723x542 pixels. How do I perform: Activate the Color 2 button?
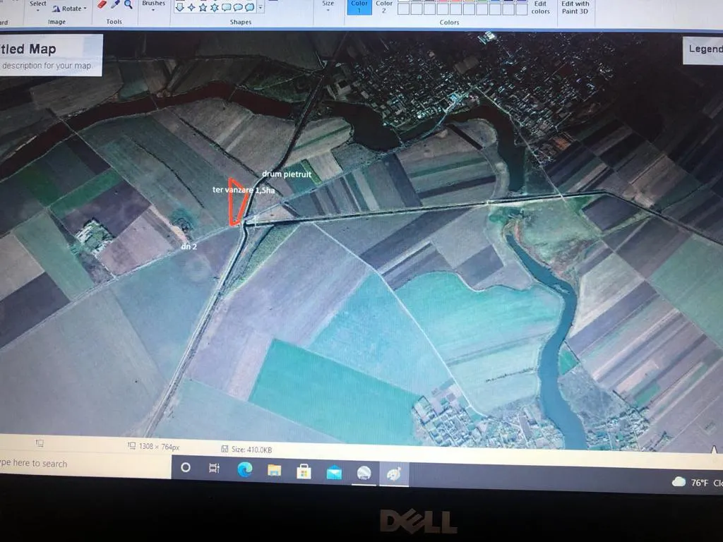click(x=383, y=7)
